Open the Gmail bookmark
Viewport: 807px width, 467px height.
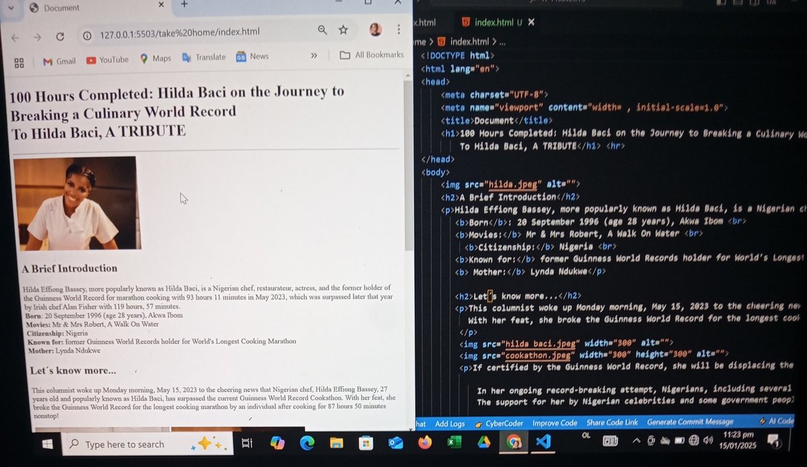(x=59, y=61)
